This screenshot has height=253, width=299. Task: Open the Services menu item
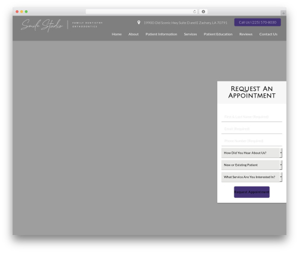coord(190,34)
